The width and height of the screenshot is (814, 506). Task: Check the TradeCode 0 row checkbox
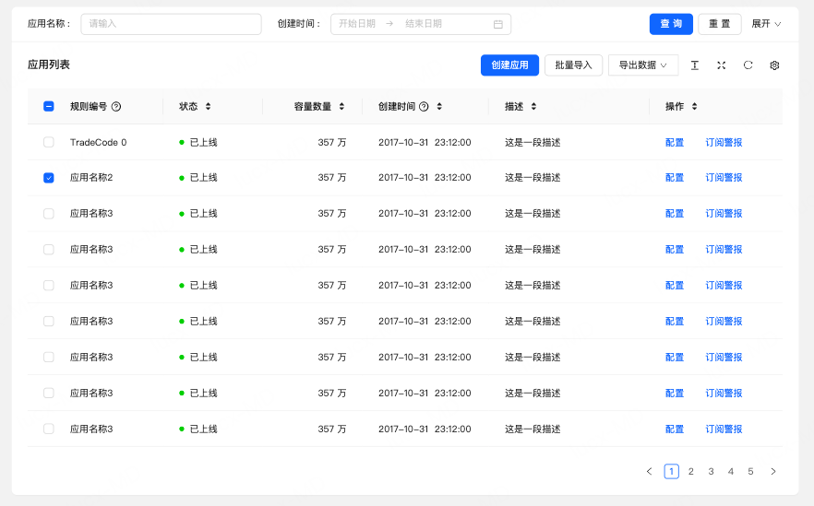(x=48, y=142)
